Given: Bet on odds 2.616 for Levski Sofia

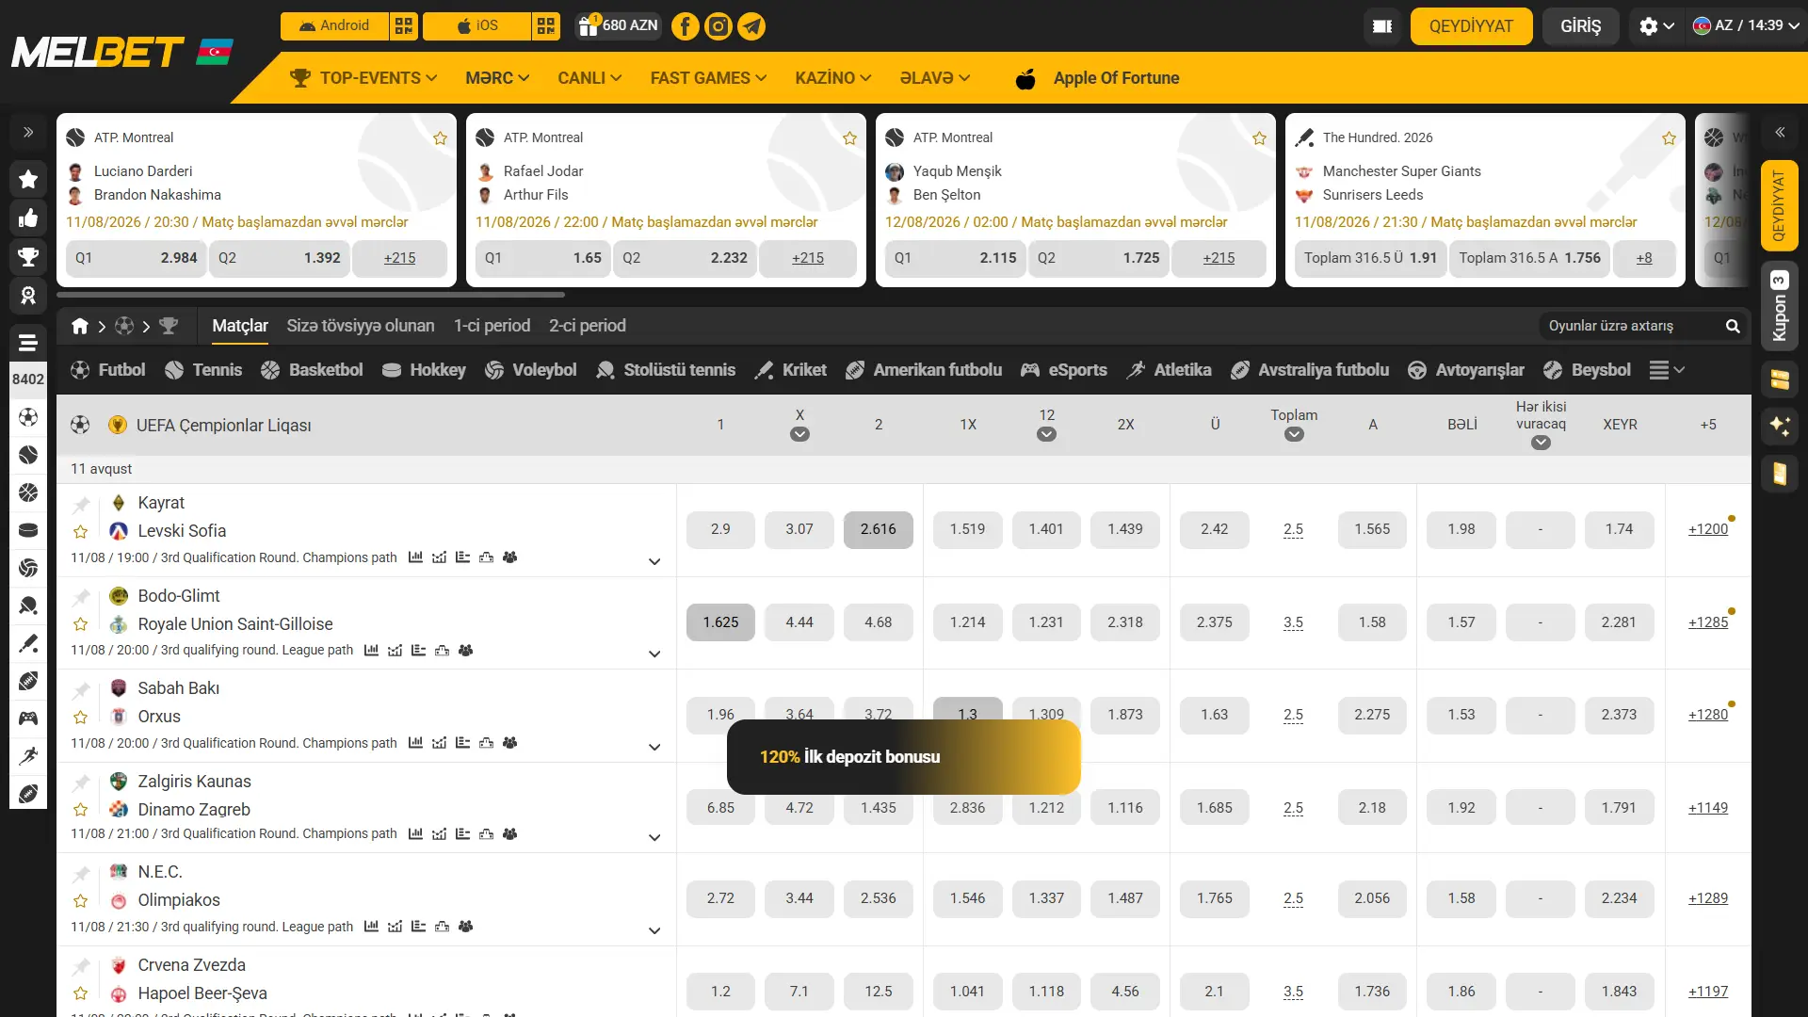Looking at the screenshot, I should (878, 529).
